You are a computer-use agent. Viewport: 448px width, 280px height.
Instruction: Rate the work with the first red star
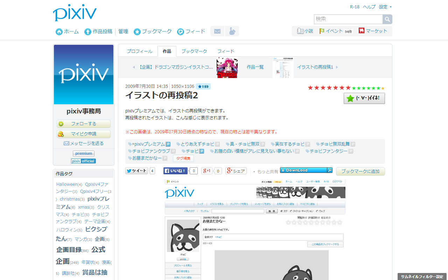pyautogui.click(x=310, y=88)
